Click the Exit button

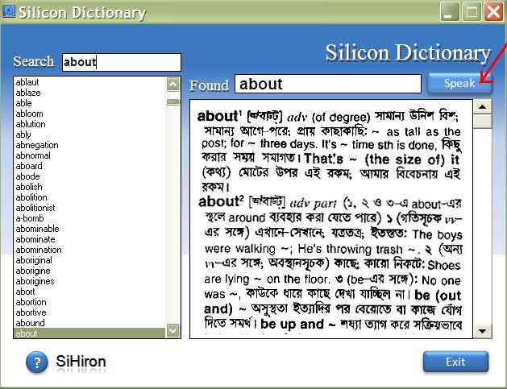455,362
